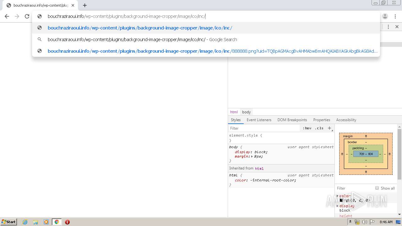
Task: Enable the Show all checkbox
Action: coord(377,188)
